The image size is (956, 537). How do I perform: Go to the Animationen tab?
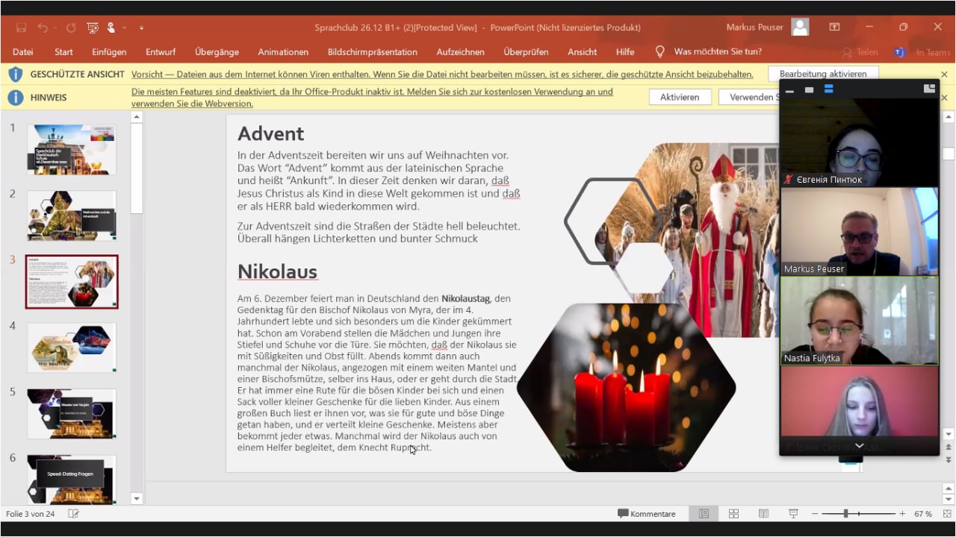coord(283,52)
